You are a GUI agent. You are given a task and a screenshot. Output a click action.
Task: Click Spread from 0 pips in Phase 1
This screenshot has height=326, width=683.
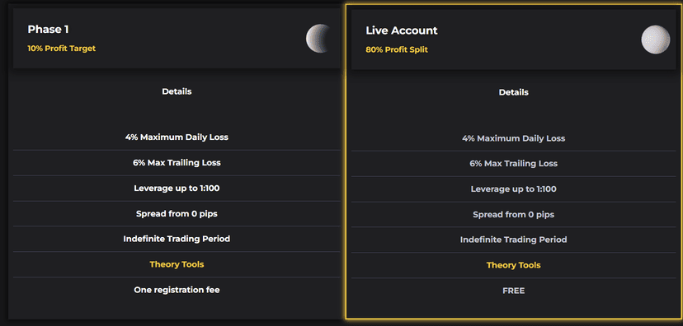(x=177, y=213)
